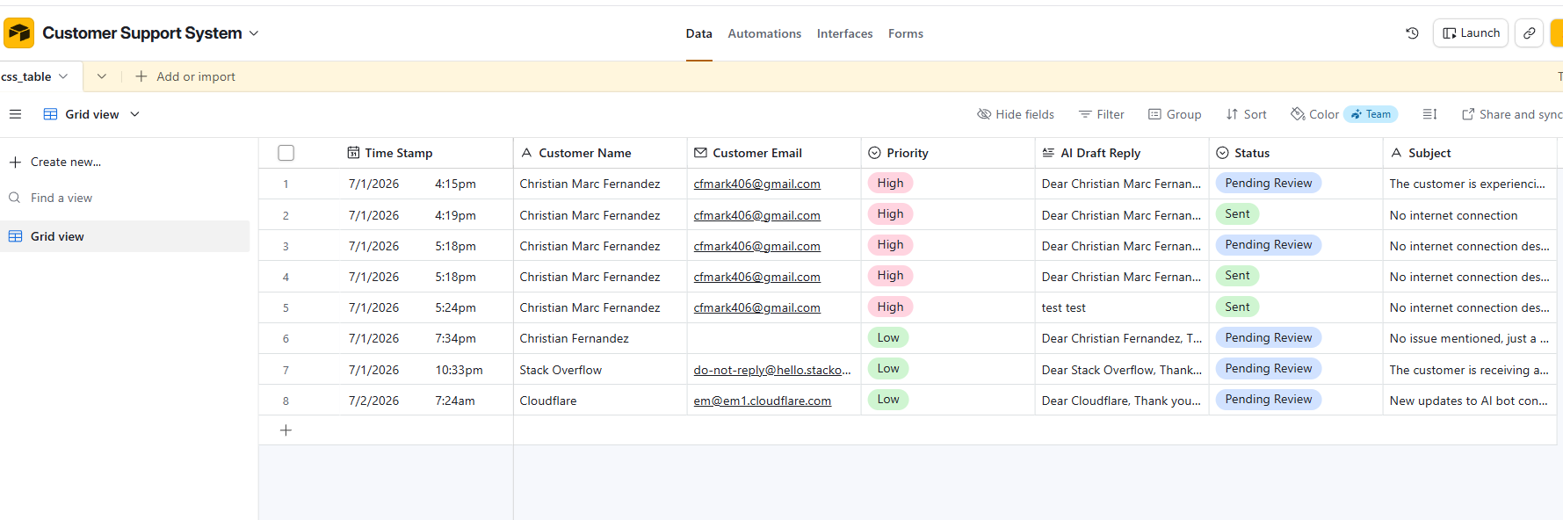Click Sent status tag in row 2

[1237, 213]
